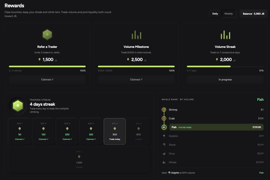Click the Shark rank icon
The image size is (270, 180).
[x=164, y=145]
